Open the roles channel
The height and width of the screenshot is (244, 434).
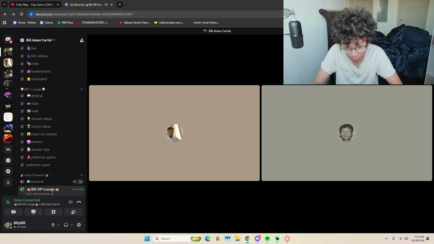coord(52,64)
